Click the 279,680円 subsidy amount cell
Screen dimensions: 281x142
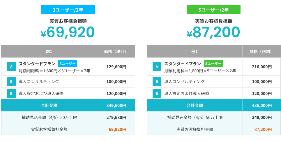coord(116,118)
